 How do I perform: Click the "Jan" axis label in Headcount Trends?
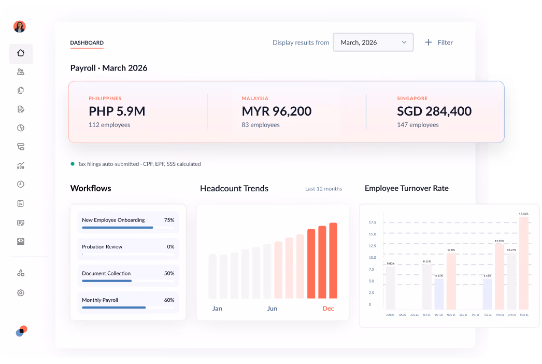[x=217, y=309]
